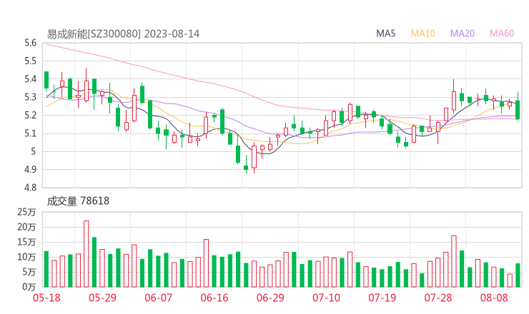
Task: Click the 4.8 price axis label
Action: (30, 188)
